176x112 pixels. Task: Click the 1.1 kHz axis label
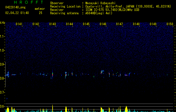pyautogui.click(x=2, y=36)
